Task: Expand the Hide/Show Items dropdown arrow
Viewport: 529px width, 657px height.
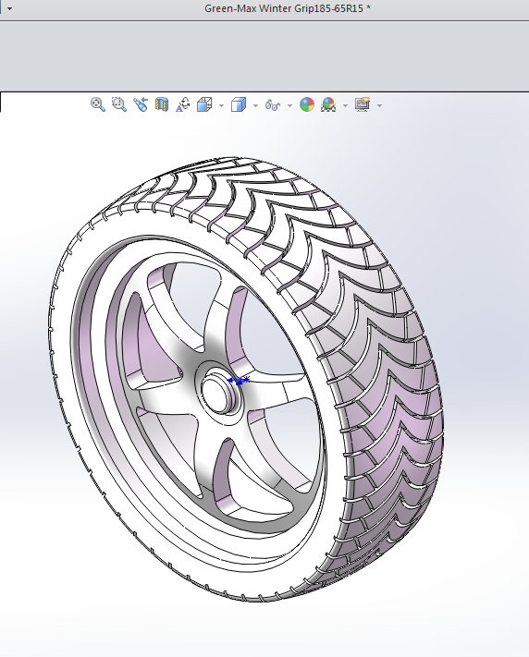Action: (289, 105)
